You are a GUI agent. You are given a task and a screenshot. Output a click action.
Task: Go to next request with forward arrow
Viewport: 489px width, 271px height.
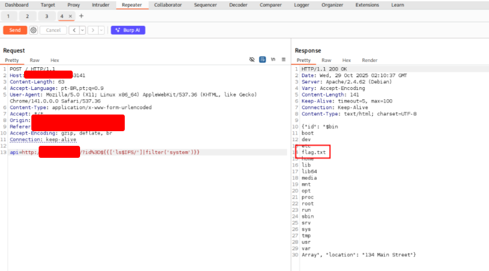(93, 30)
